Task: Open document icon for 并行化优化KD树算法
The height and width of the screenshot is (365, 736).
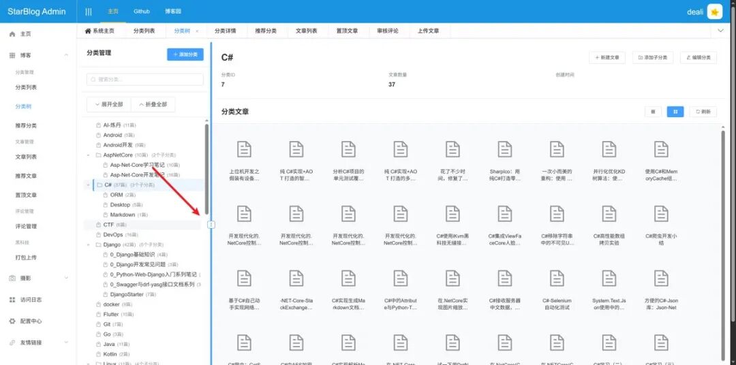Action: pos(609,149)
